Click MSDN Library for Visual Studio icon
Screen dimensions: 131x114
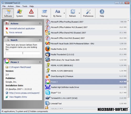pyautogui.click(x=48, y=60)
